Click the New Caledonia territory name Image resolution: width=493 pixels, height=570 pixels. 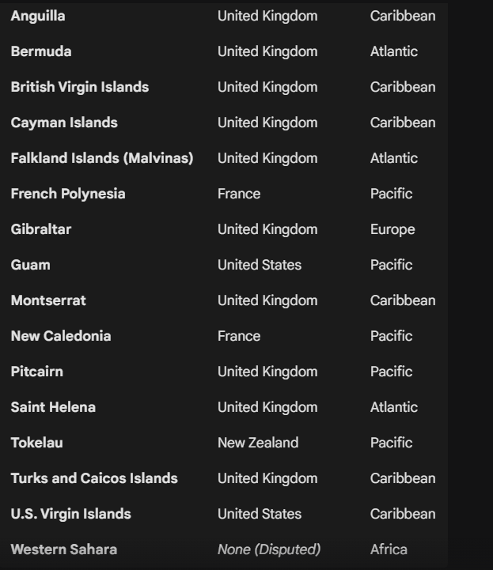click(x=61, y=336)
